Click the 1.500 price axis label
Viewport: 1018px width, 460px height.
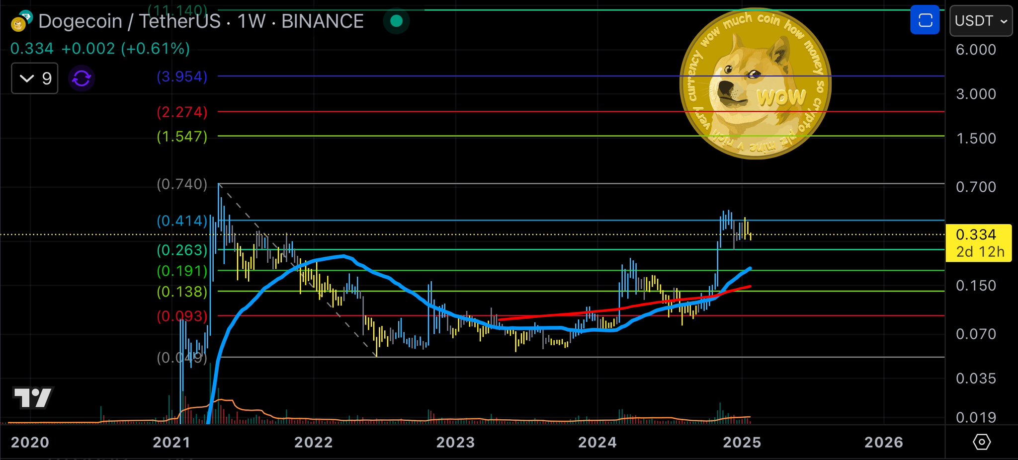tap(976, 138)
